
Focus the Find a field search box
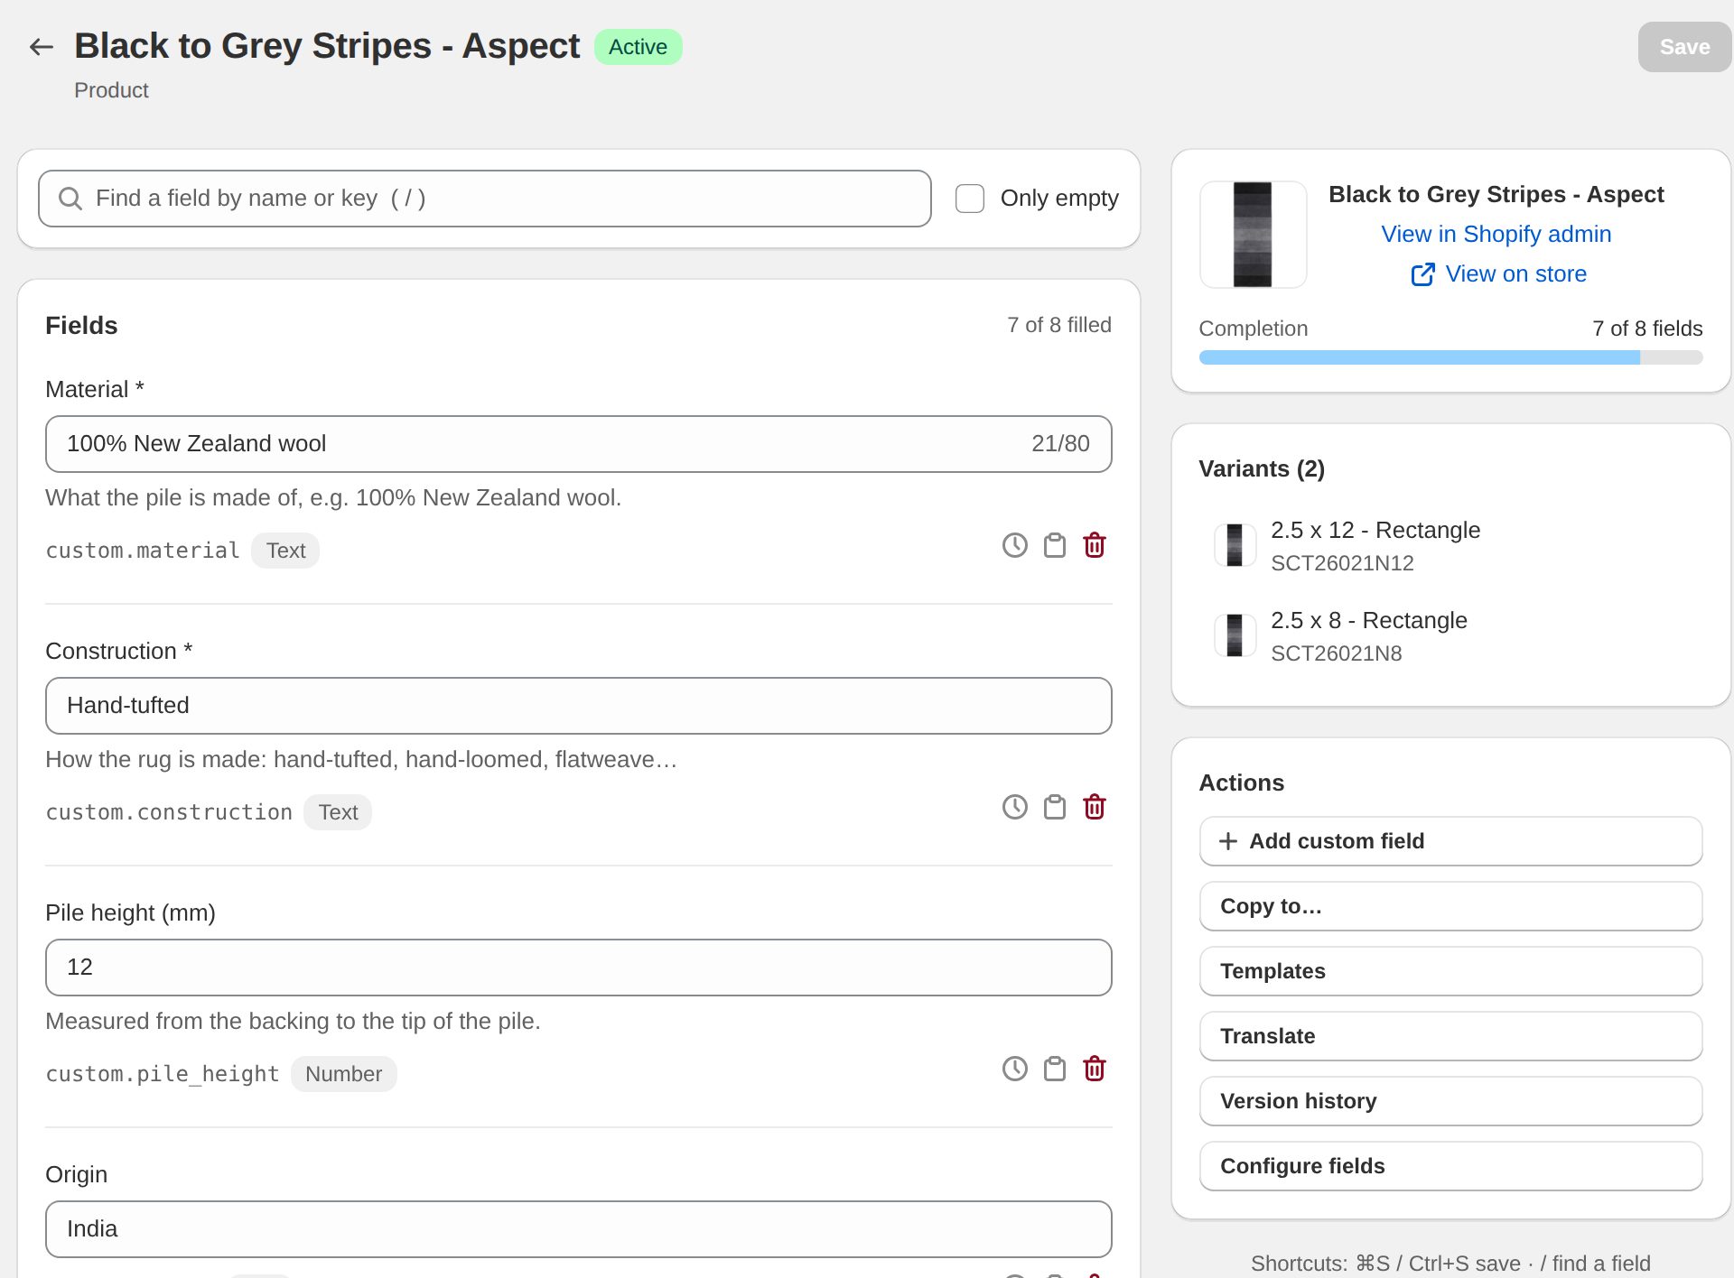(x=484, y=199)
